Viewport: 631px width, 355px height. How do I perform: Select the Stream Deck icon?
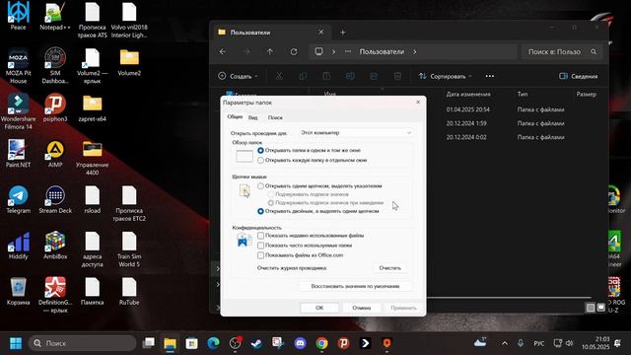click(x=55, y=199)
